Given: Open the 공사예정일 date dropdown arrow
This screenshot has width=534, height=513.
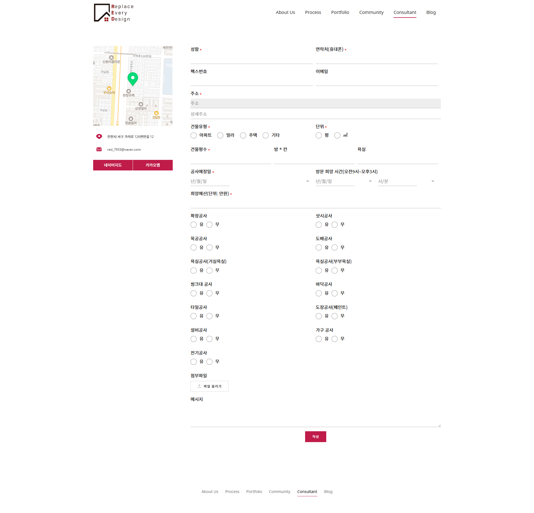Looking at the screenshot, I should pos(308,181).
